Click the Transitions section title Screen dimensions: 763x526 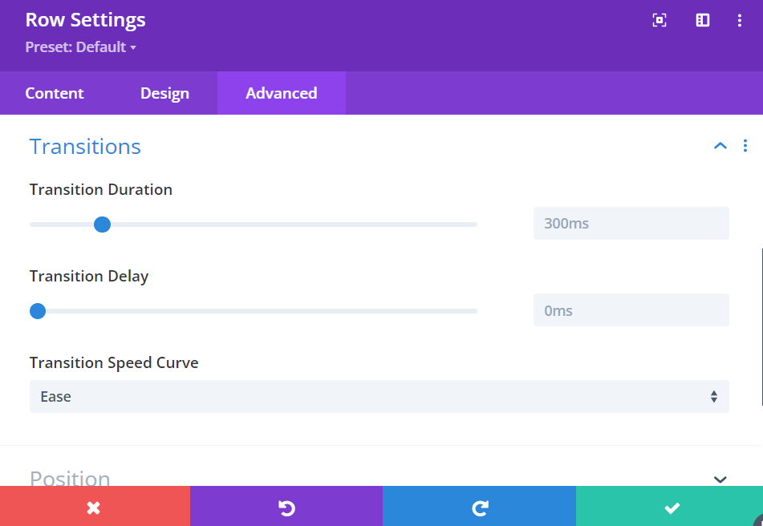[x=85, y=147]
